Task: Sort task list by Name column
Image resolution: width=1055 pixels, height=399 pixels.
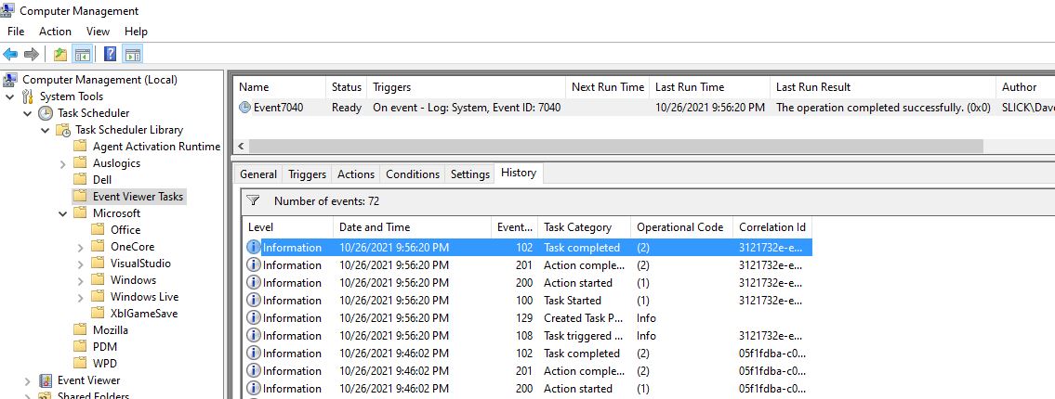Action: pyautogui.click(x=279, y=86)
